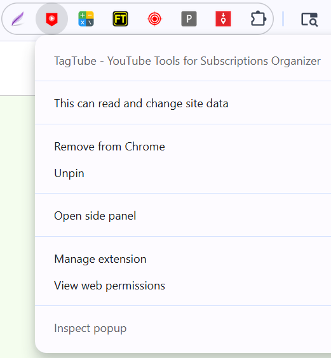Select Open side panel
The height and width of the screenshot is (358, 331).
[x=183, y=216]
